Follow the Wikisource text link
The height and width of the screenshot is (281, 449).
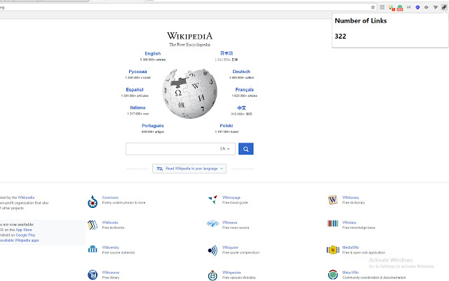click(x=111, y=273)
